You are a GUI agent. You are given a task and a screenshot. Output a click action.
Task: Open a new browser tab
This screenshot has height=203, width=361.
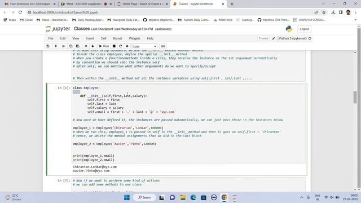click(x=232, y=4)
